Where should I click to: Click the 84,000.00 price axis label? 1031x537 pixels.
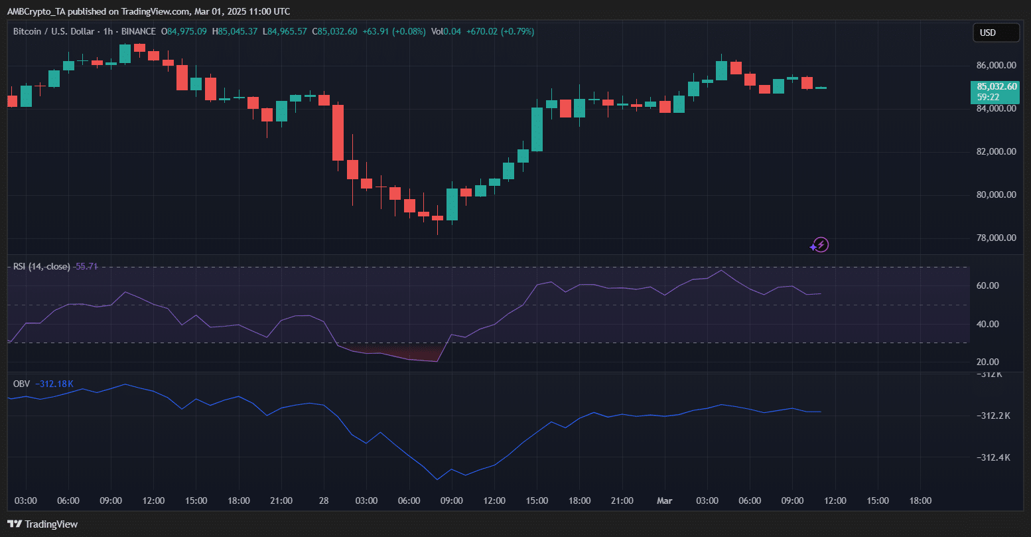pyautogui.click(x=997, y=109)
